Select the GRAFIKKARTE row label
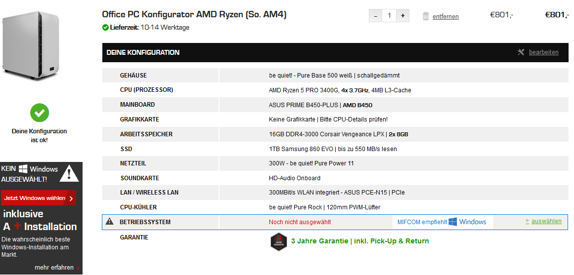The width and height of the screenshot is (574, 275). [139, 119]
